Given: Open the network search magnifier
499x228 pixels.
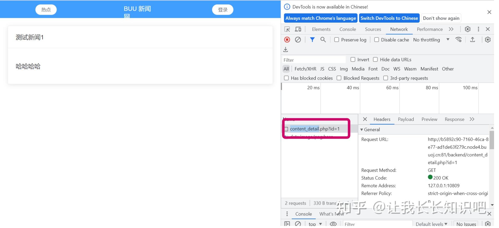Looking at the screenshot, I should (x=323, y=40).
